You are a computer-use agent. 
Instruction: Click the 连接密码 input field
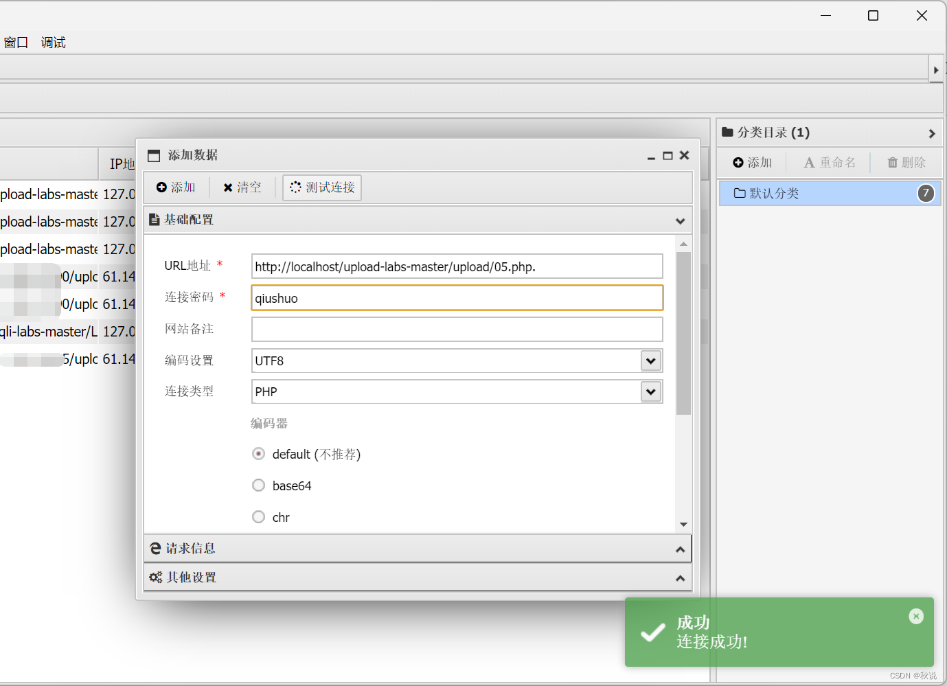457,298
